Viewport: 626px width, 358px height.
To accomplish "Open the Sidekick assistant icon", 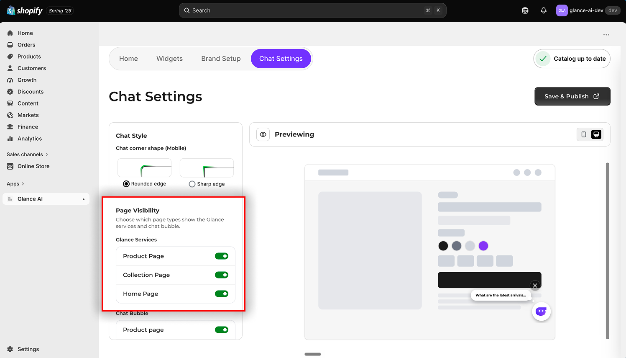I will click(x=525, y=10).
